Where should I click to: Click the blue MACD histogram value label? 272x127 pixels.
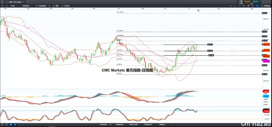point(266,96)
